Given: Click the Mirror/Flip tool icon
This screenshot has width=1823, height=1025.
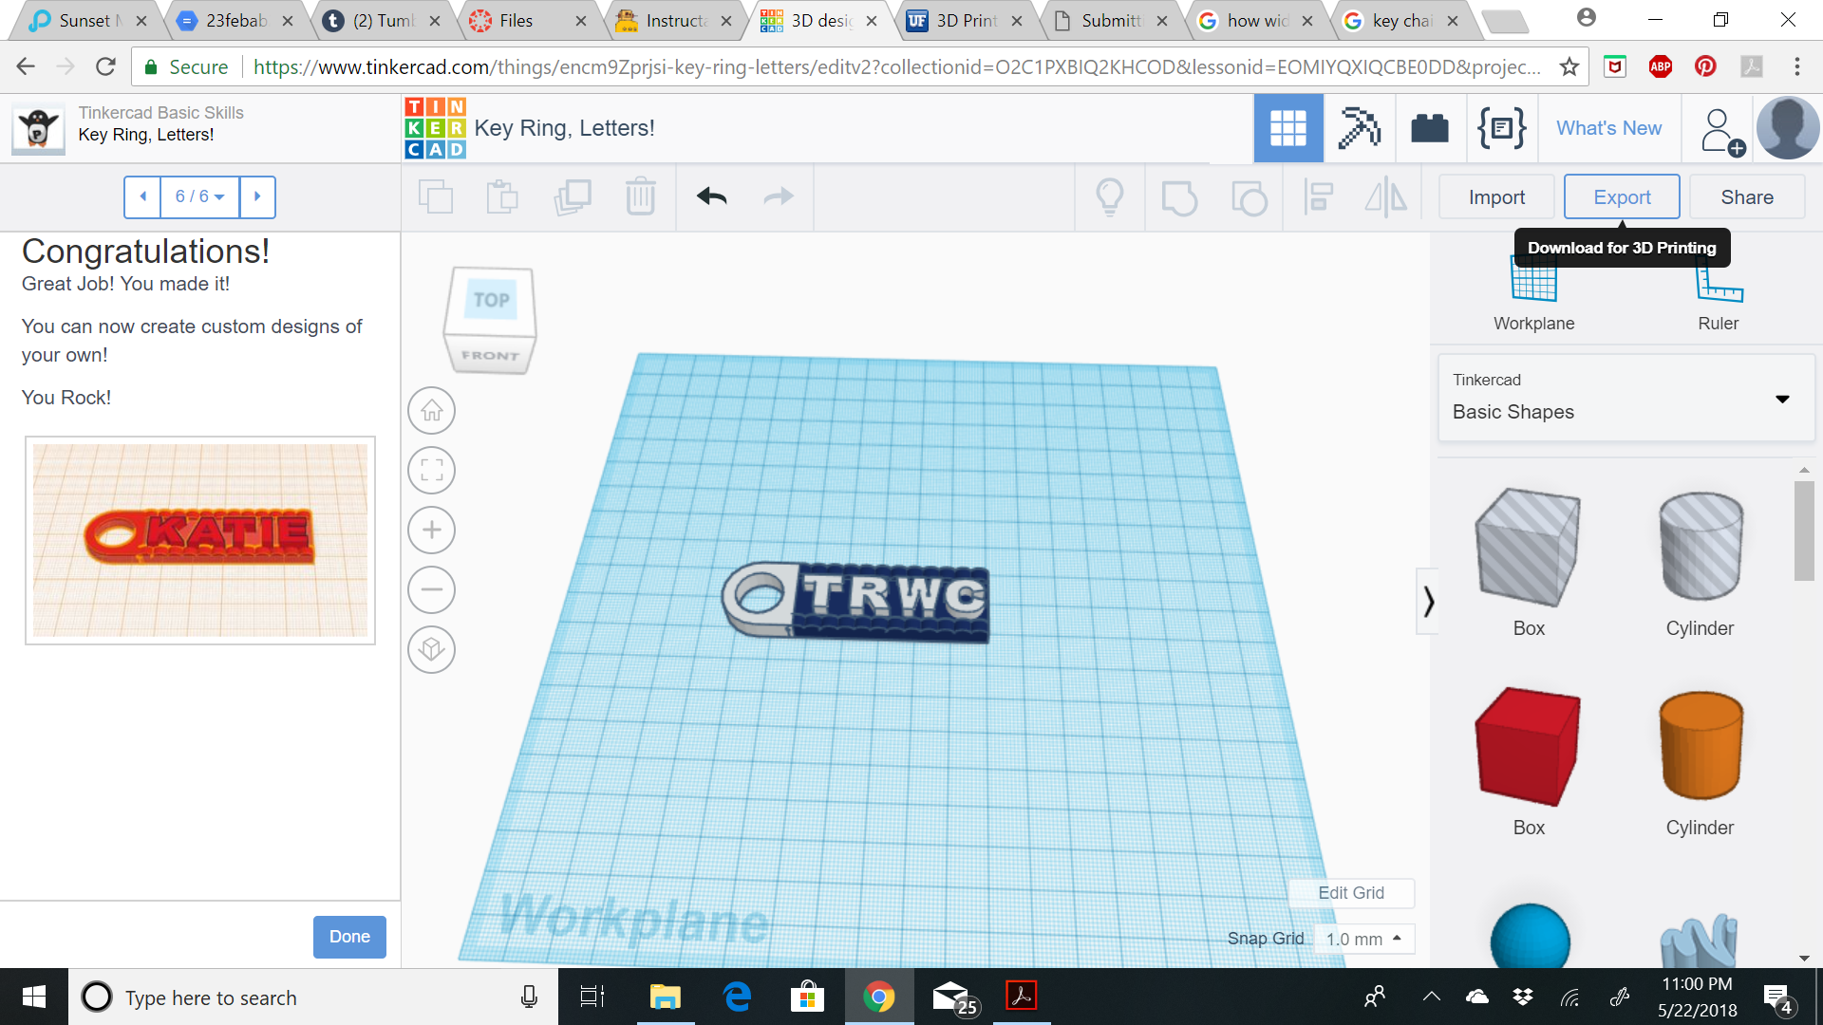Looking at the screenshot, I should pos(1386,196).
